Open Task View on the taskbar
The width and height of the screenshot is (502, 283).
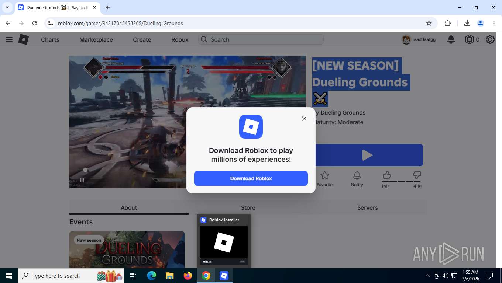click(x=133, y=276)
